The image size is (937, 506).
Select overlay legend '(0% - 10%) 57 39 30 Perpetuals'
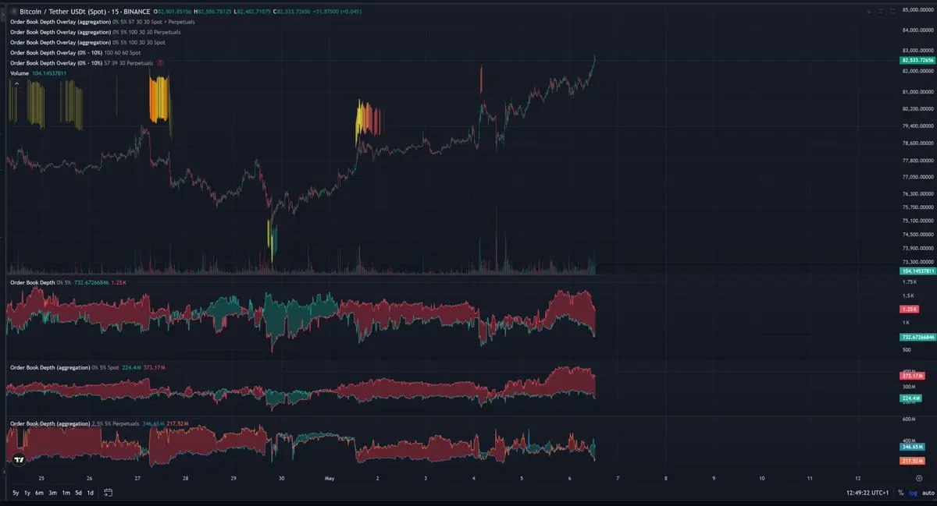(82, 62)
